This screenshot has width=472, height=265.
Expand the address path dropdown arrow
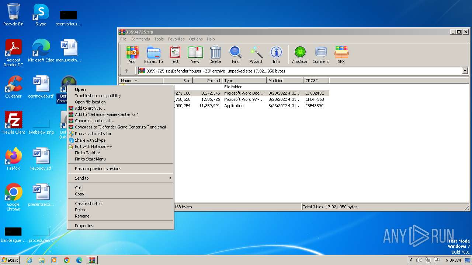[x=465, y=71]
